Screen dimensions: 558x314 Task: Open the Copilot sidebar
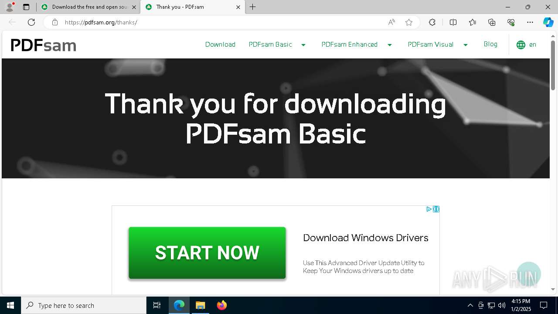[x=548, y=22]
